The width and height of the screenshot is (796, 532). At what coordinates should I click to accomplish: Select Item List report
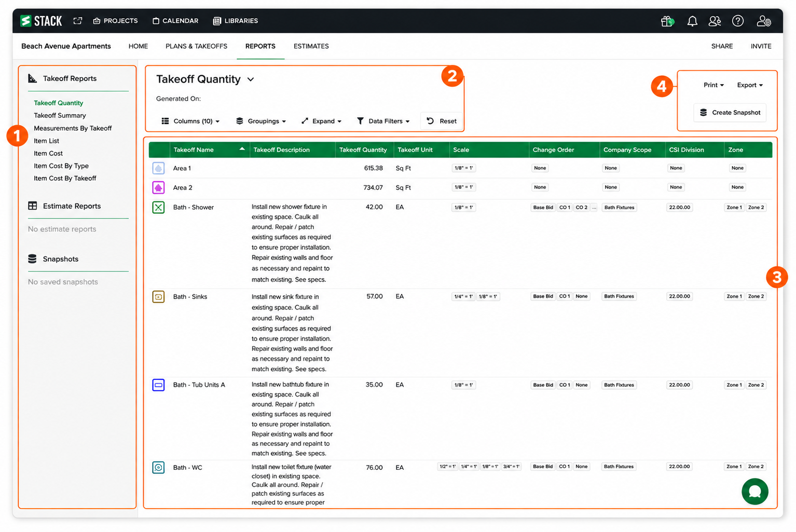pos(46,141)
